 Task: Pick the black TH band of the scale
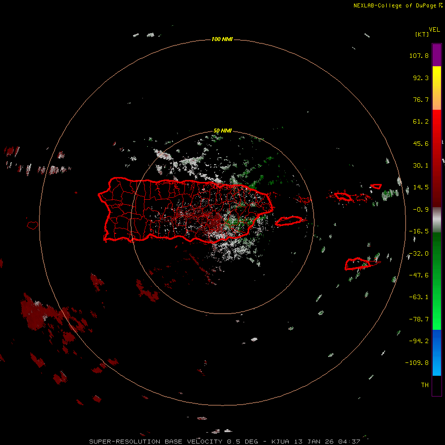(x=437, y=385)
